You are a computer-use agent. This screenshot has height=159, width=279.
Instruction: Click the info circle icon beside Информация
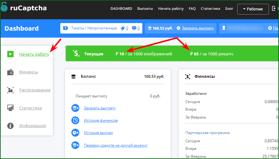point(10,126)
